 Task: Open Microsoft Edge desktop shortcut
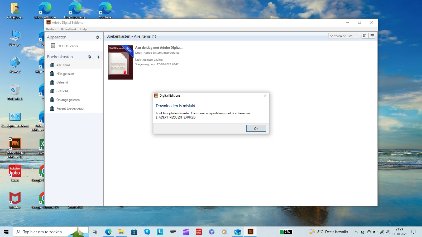click(x=45, y=11)
